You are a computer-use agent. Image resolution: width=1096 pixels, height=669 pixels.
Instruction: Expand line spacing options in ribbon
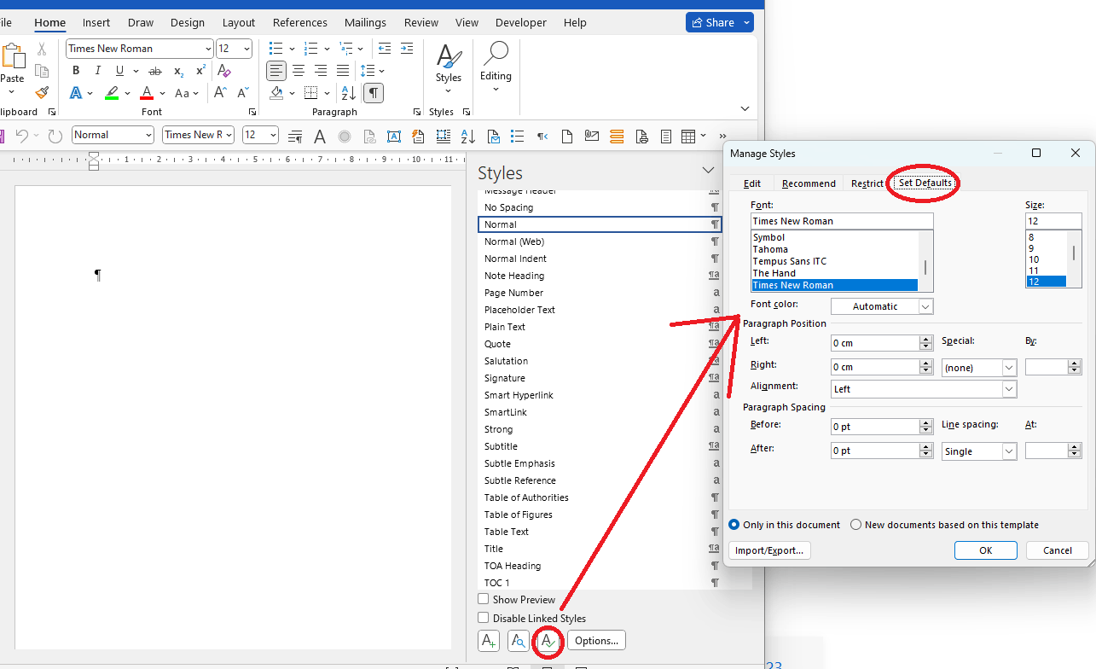coord(381,71)
